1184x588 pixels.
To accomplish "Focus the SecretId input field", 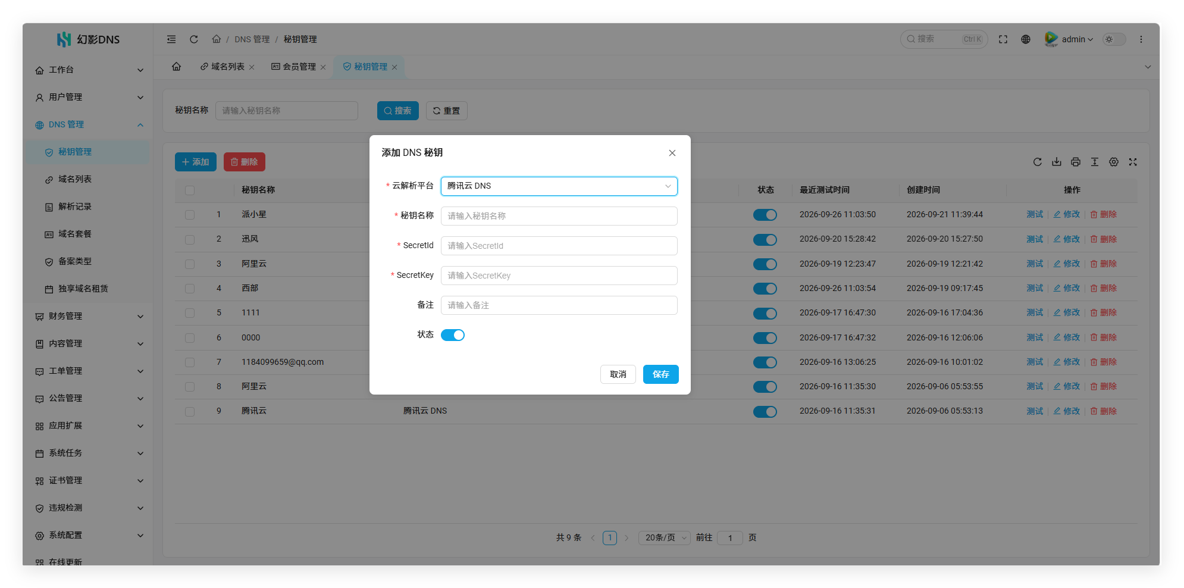I will pos(559,246).
